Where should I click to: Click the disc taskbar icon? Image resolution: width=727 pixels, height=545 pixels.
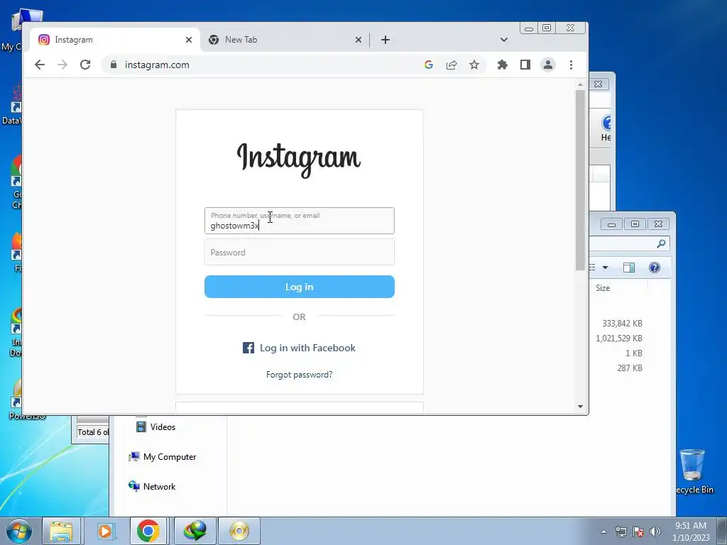coord(239,531)
